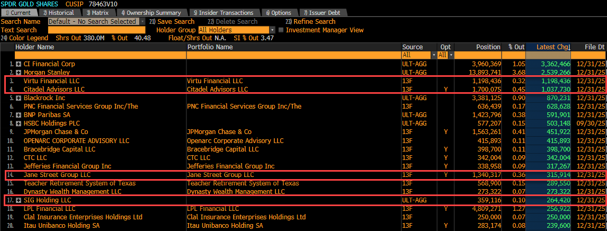The width and height of the screenshot is (607, 231).
Task: Select Teacher Retirement System of Texas holder name
Action: point(79,183)
